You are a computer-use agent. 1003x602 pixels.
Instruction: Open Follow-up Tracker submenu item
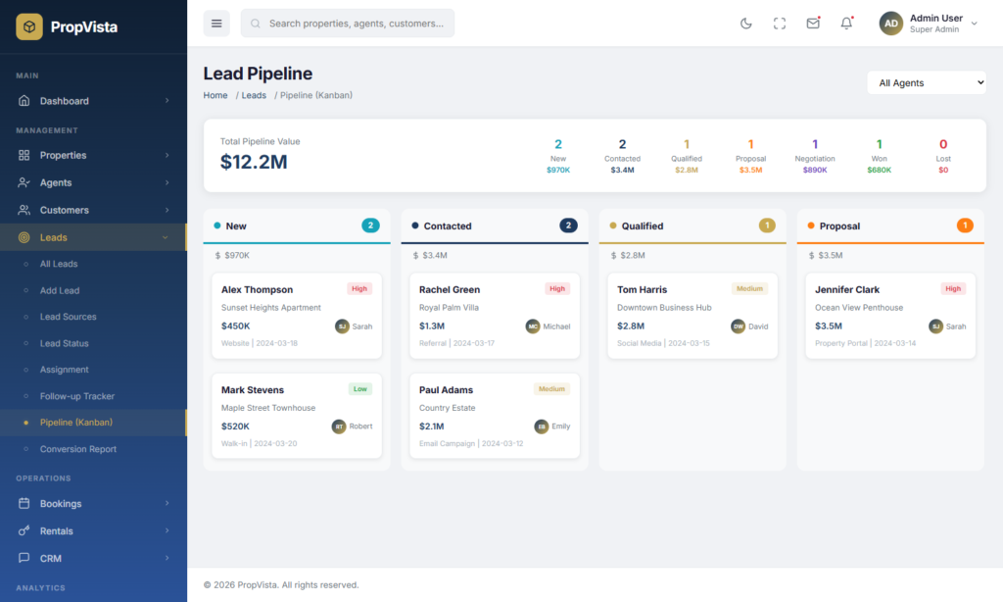click(93, 396)
